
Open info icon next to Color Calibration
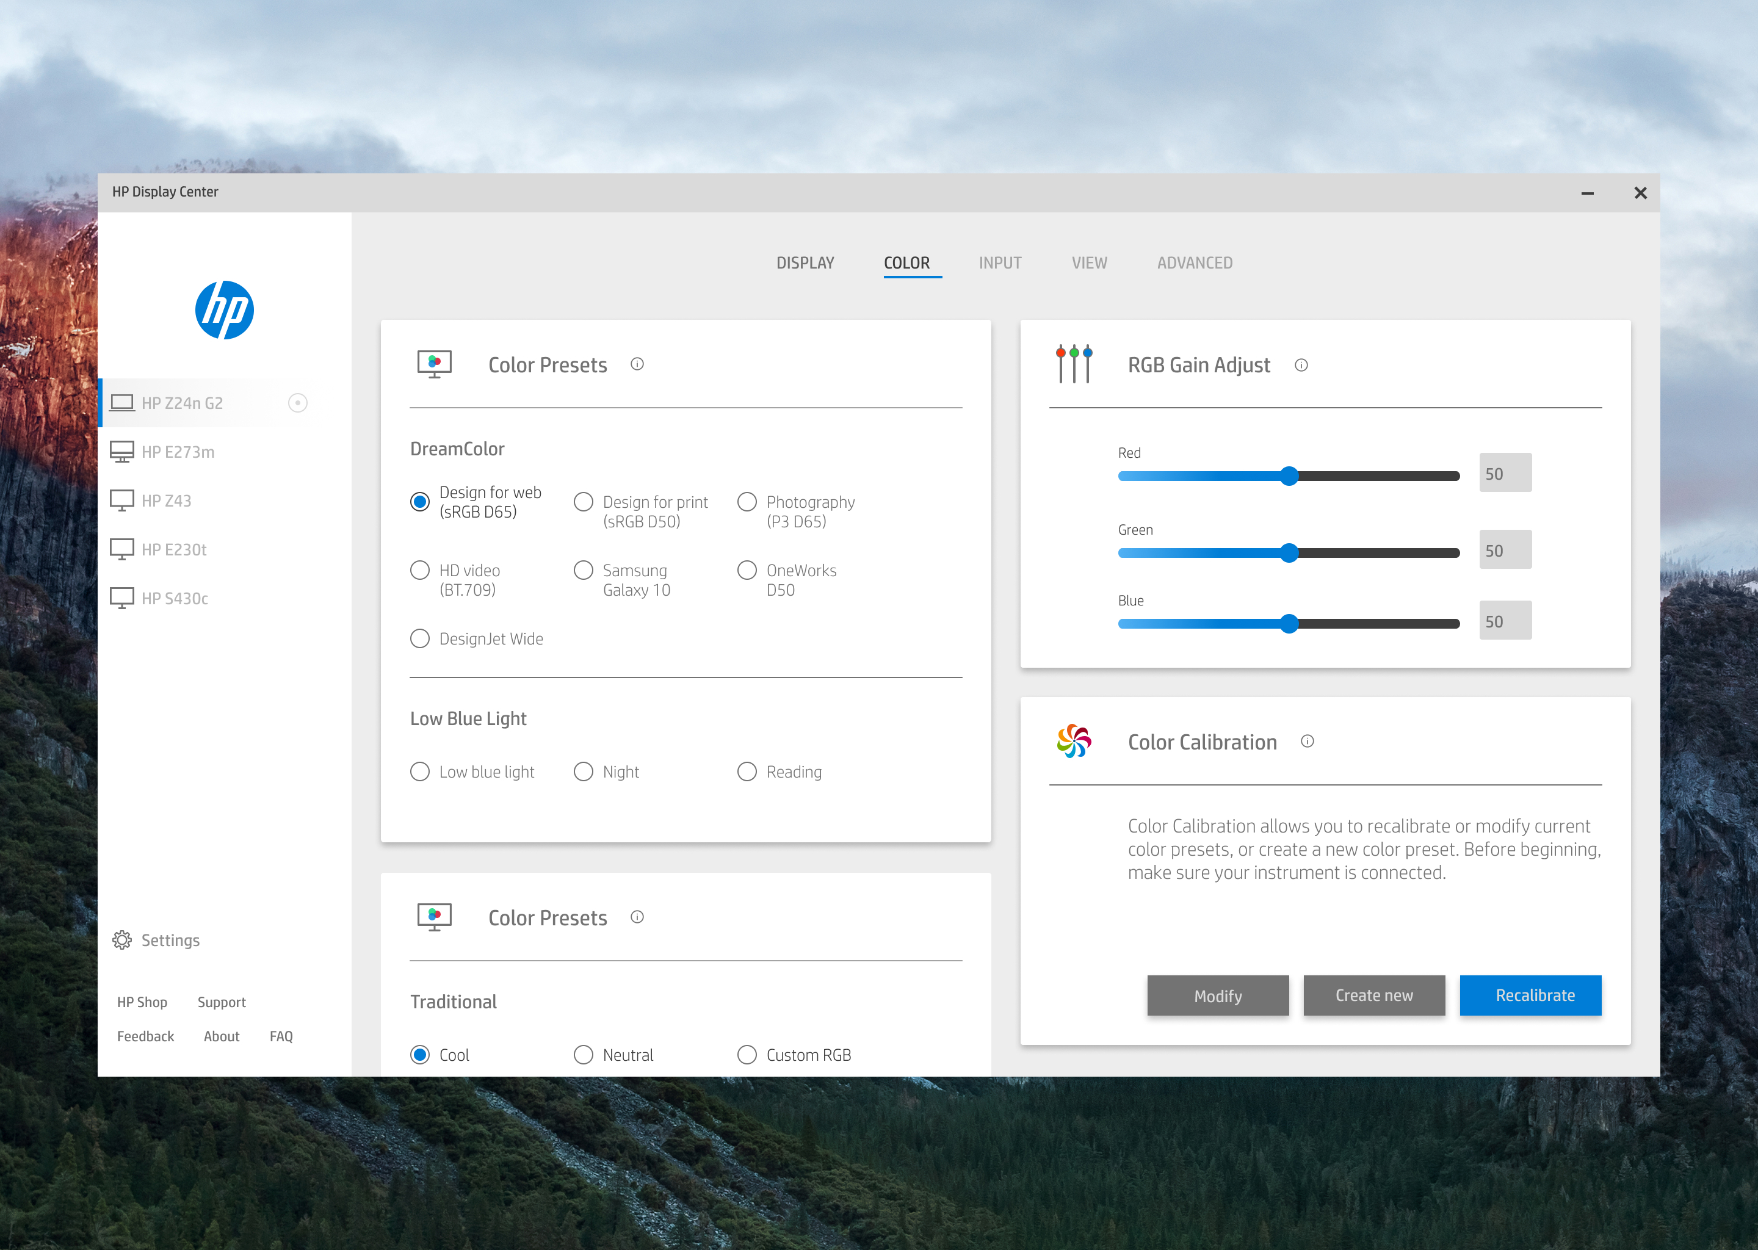(1307, 741)
